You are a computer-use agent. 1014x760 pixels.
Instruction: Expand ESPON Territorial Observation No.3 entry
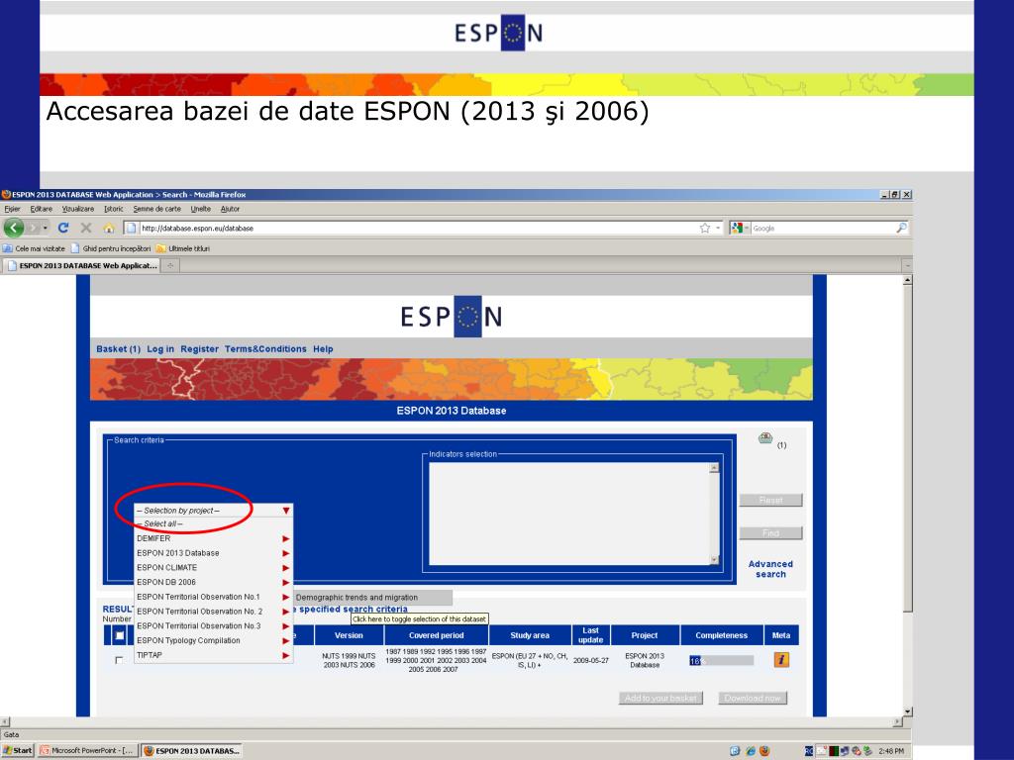pos(214,625)
